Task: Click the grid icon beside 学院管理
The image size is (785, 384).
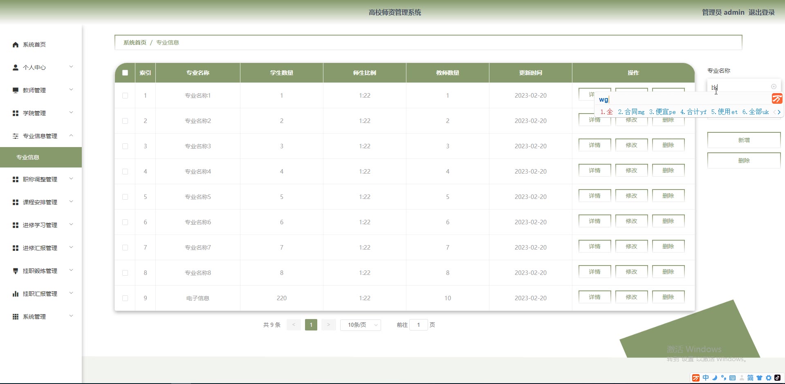Action: tap(16, 113)
